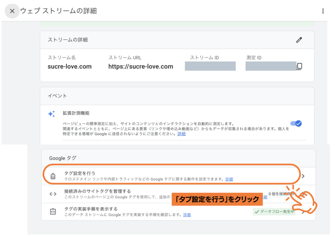The height and width of the screenshot is (237, 335).
Task: Select タグの実装手順を表示する row title
Action: pos(91,209)
